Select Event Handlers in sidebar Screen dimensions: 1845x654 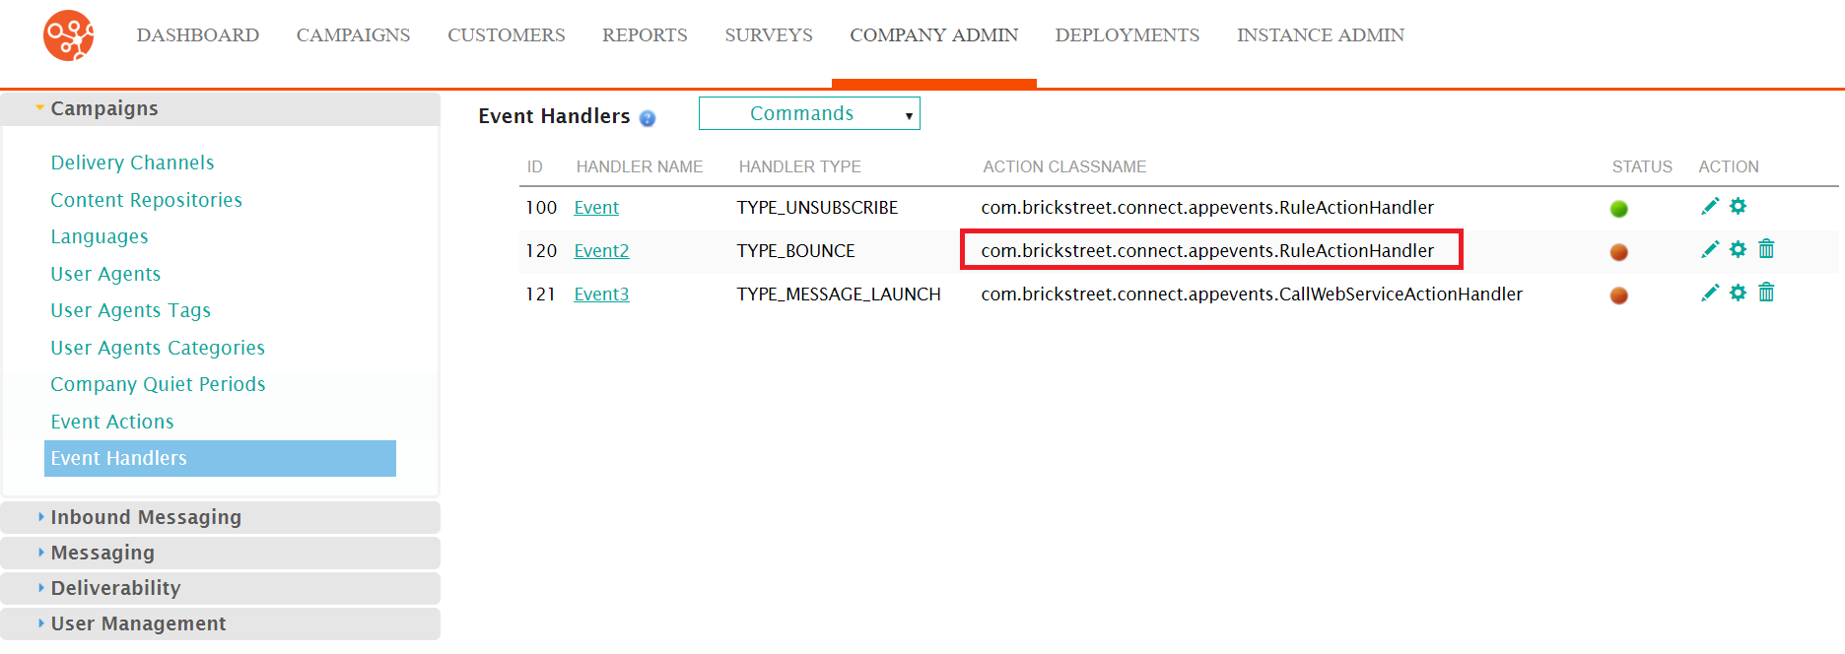(x=220, y=458)
